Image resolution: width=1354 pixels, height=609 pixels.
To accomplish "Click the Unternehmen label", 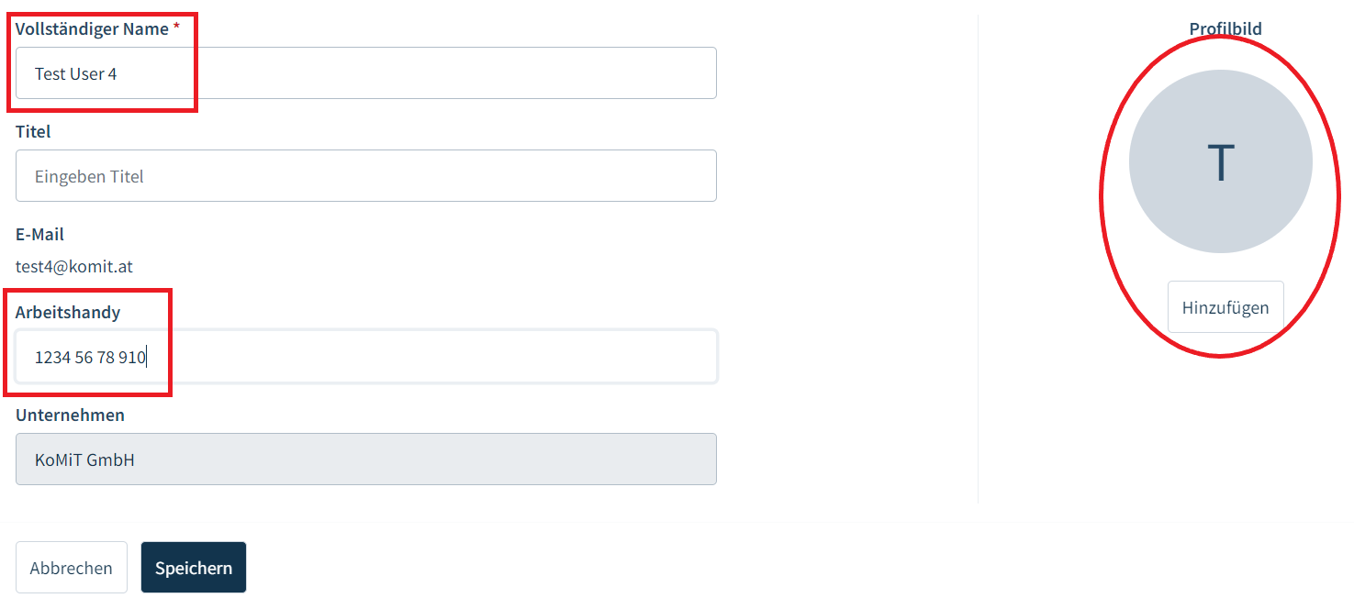I will click(70, 415).
